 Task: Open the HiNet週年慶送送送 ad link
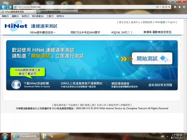(43, 32)
